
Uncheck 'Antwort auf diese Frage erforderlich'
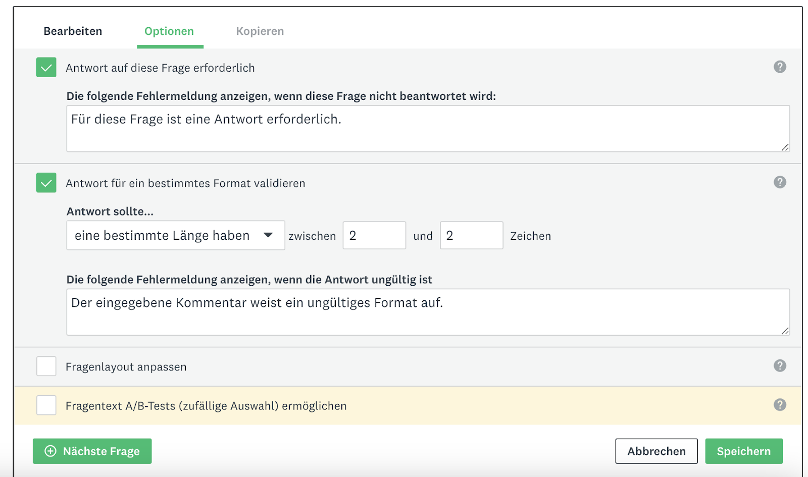click(x=46, y=68)
